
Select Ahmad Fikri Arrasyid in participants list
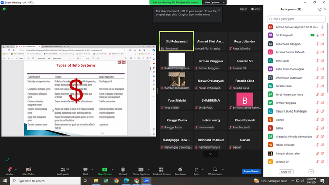tap(296, 27)
